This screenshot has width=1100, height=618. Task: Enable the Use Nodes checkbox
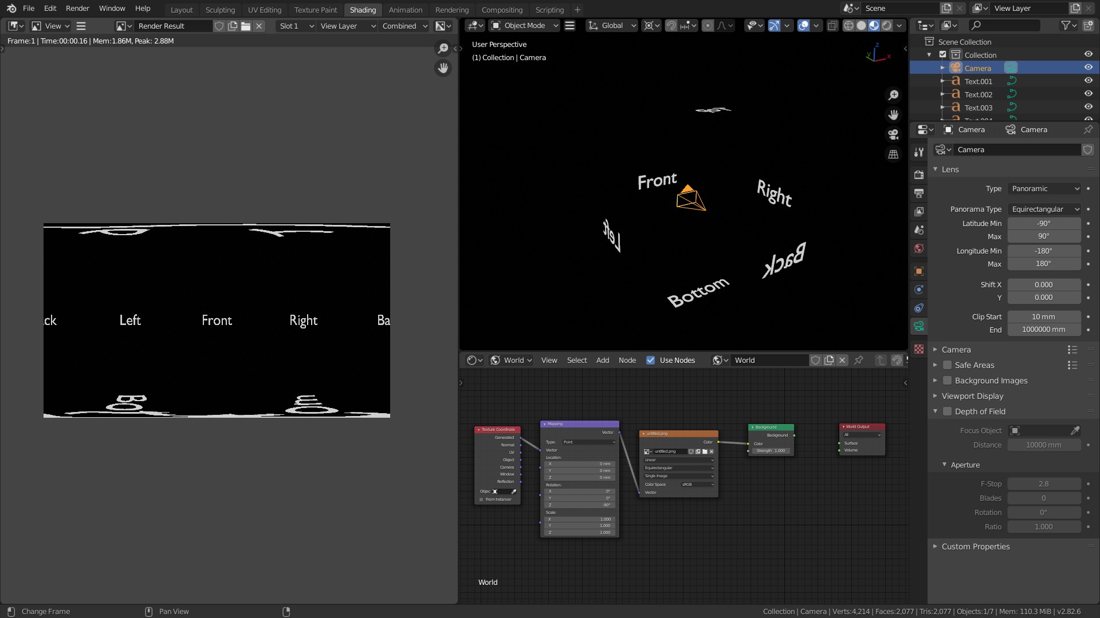click(x=651, y=360)
